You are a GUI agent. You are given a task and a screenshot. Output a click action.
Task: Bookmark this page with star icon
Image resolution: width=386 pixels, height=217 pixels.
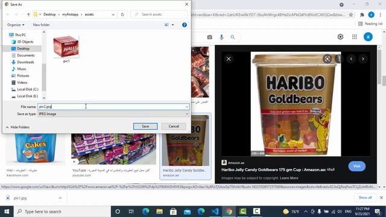pyautogui.click(x=351, y=14)
